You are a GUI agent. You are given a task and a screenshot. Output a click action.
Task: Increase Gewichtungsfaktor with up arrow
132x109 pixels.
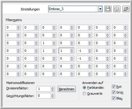52,94
